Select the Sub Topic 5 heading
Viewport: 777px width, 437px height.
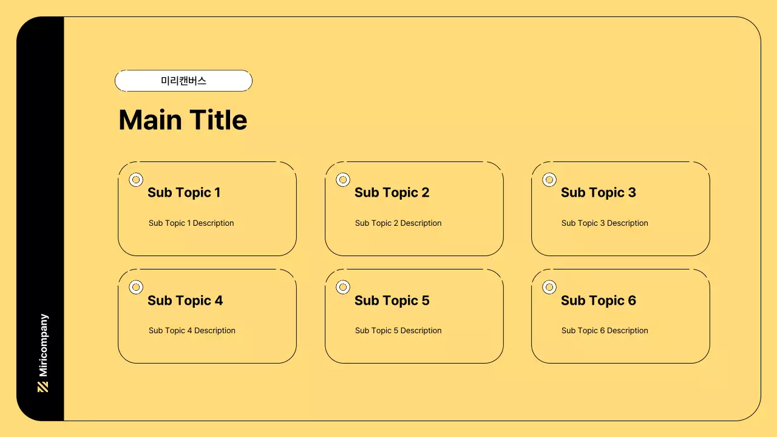click(392, 300)
